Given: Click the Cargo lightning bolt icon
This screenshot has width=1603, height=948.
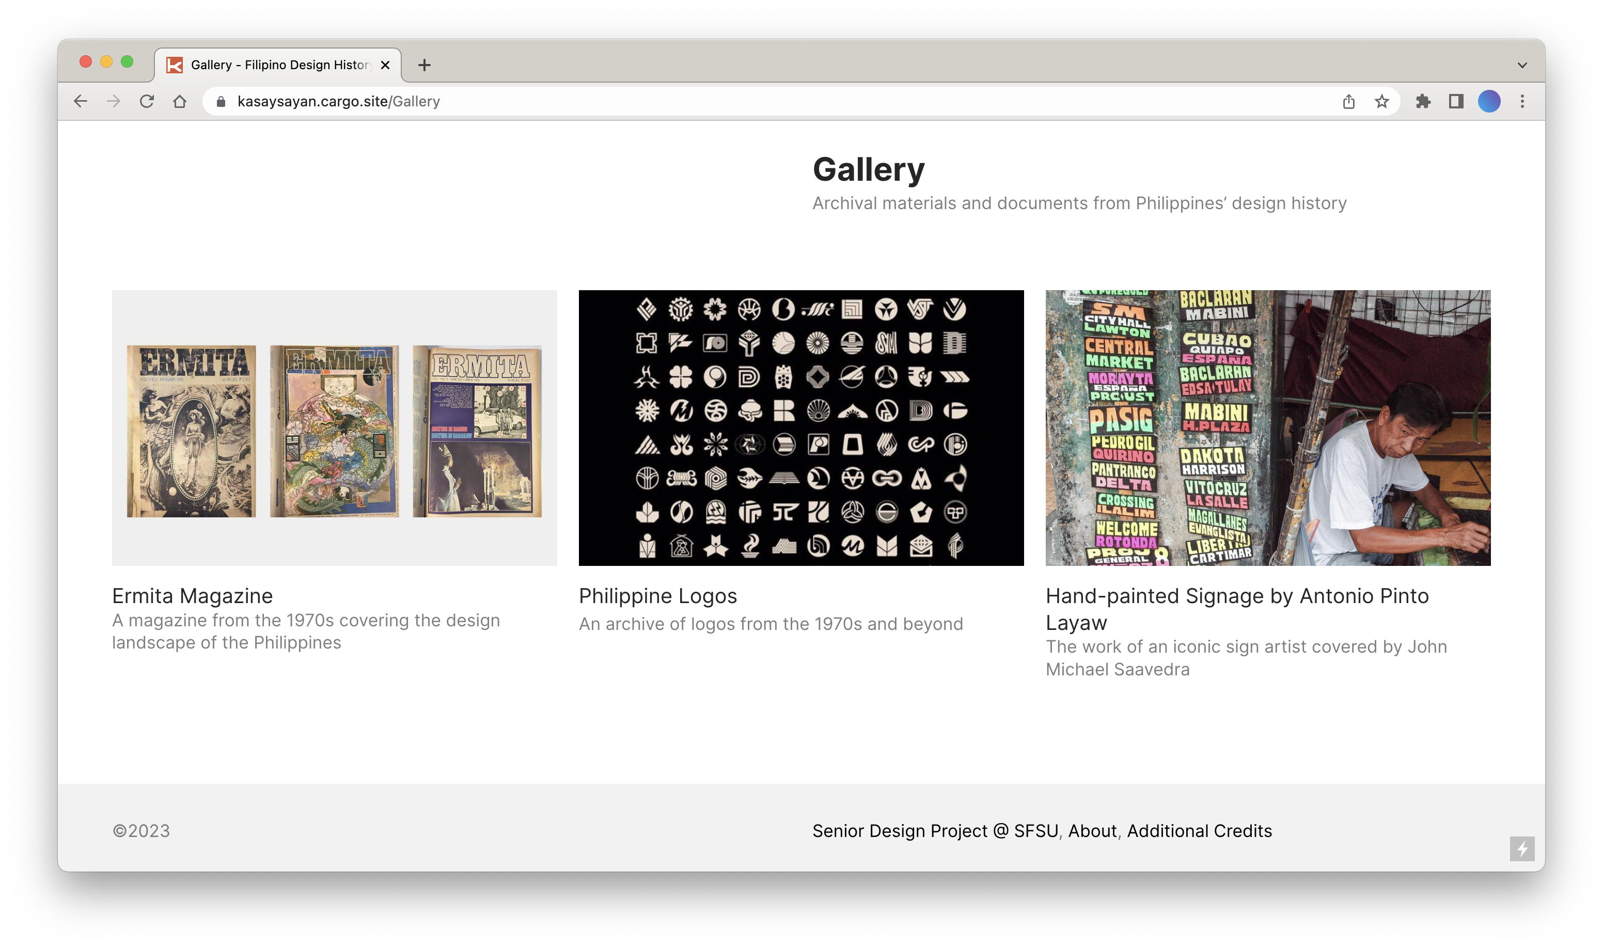Looking at the screenshot, I should coord(1522,848).
